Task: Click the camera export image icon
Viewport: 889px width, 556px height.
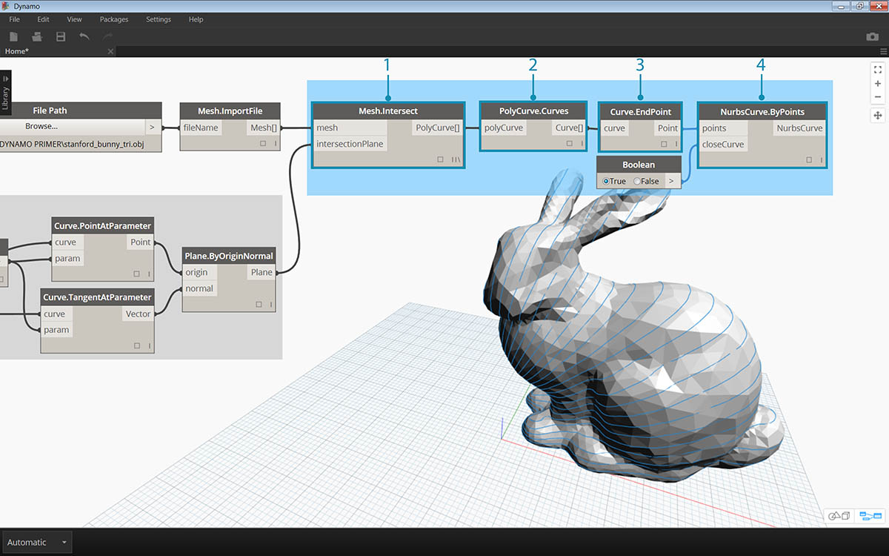Action: pos(872,37)
